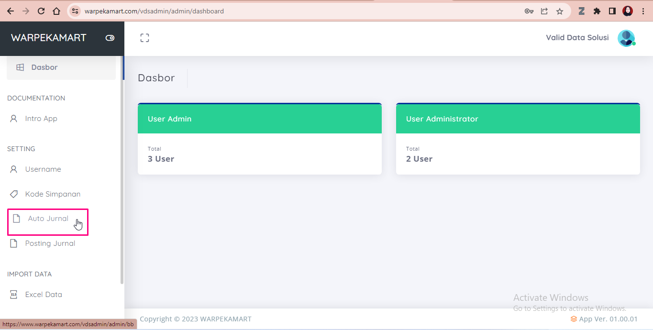
Task: Open the browser home page
Action: pos(56,11)
